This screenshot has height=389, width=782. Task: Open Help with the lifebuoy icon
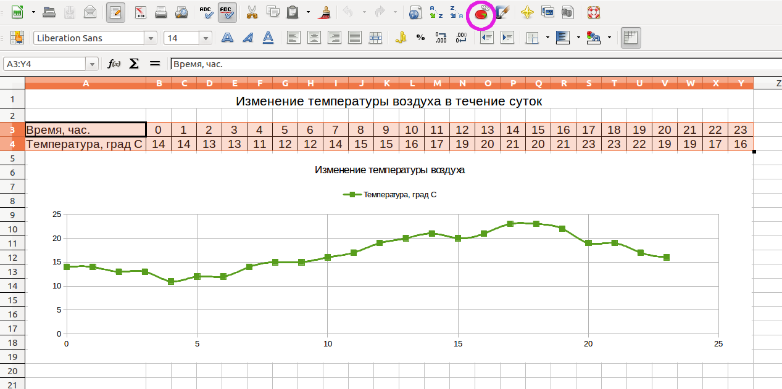(x=593, y=12)
